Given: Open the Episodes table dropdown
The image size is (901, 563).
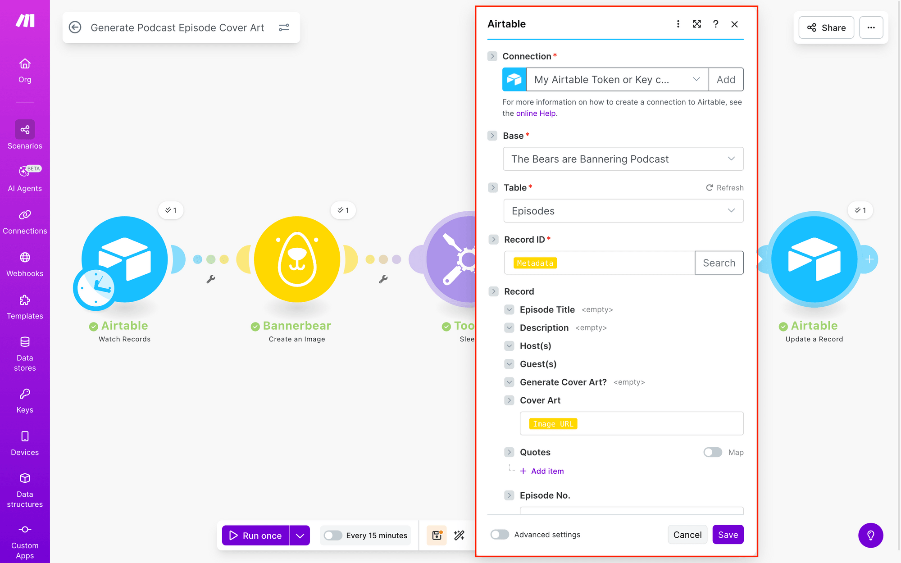Looking at the screenshot, I should tap(623, 211).
